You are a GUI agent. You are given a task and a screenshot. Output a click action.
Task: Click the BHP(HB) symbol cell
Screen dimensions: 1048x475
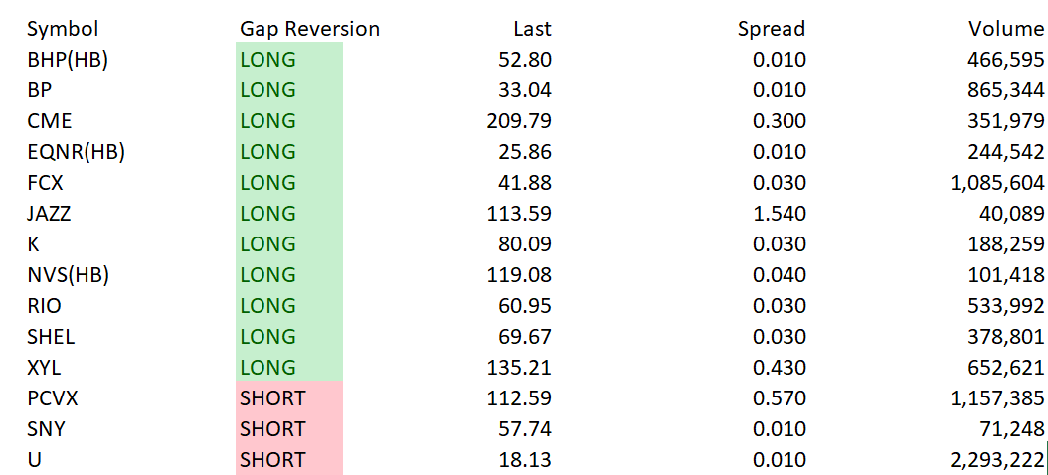[x=68, y=60]
